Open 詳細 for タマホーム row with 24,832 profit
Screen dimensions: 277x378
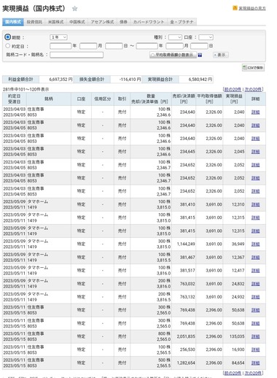tap(255, 284)
